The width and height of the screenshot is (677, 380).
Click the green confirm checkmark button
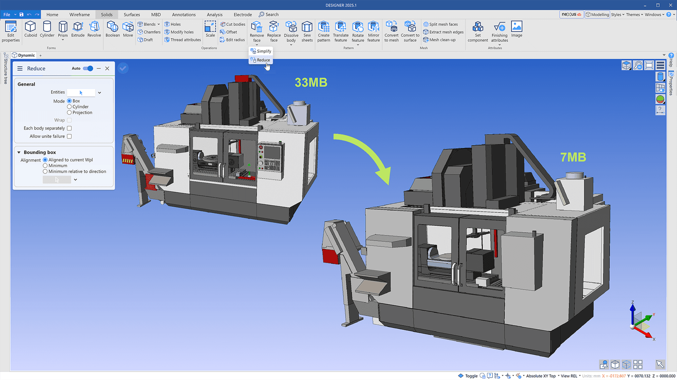pyautogui.click(x=123, y=68)
